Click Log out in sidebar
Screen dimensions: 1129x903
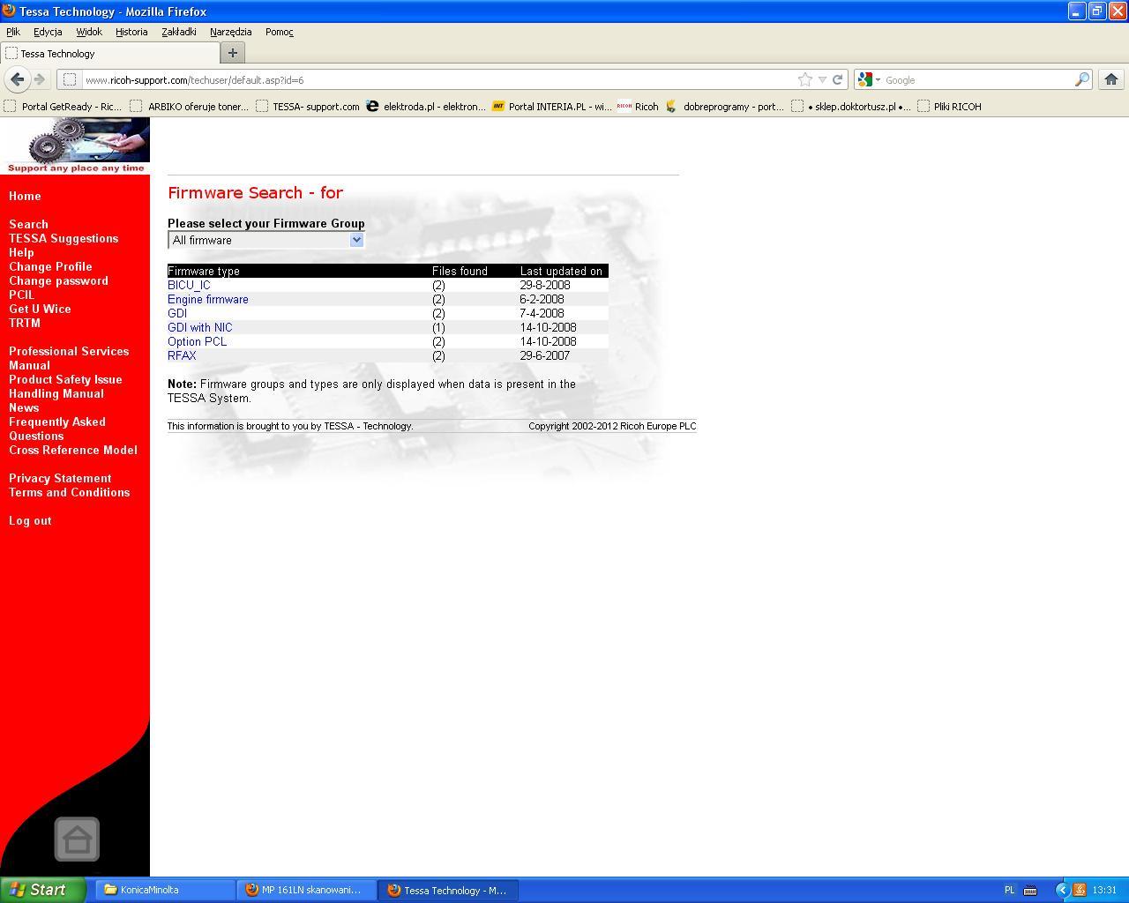click(x=30, y=520)
